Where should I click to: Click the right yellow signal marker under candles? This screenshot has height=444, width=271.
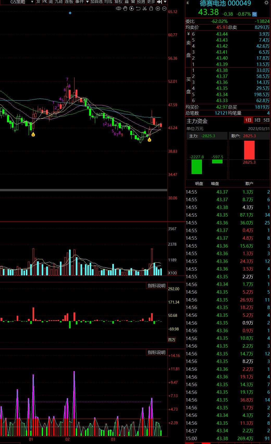149,140
